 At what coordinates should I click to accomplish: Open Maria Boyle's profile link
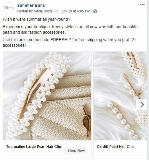click(43, 11)
